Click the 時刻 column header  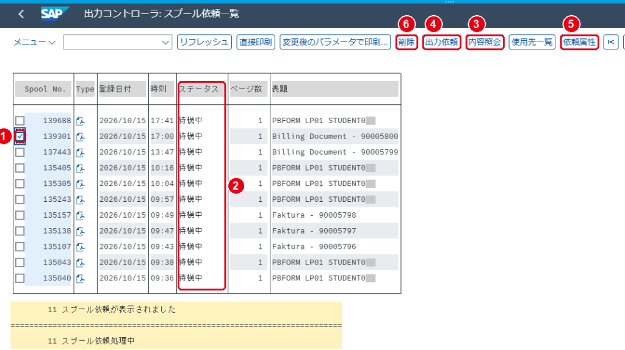(162, 89)
